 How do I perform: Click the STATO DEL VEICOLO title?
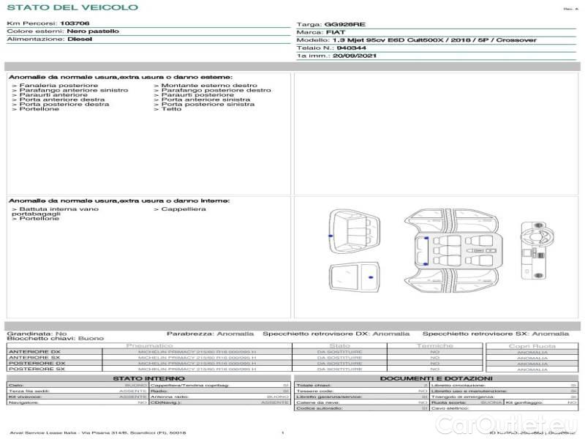[72, 7]
